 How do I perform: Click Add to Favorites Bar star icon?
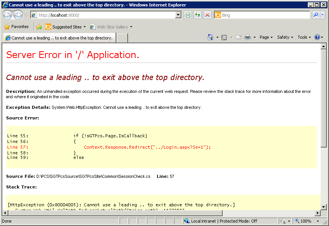(x=39, y=27)
